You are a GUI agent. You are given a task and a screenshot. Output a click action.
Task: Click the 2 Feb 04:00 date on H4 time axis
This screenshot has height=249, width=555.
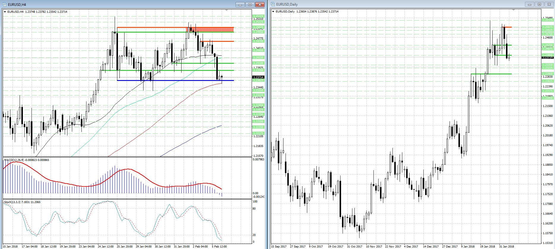[200, 247]
